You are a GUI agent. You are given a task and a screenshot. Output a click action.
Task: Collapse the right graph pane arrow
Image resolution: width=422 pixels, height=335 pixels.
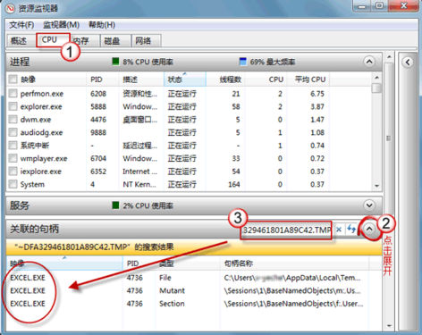(x=408, y=63)
